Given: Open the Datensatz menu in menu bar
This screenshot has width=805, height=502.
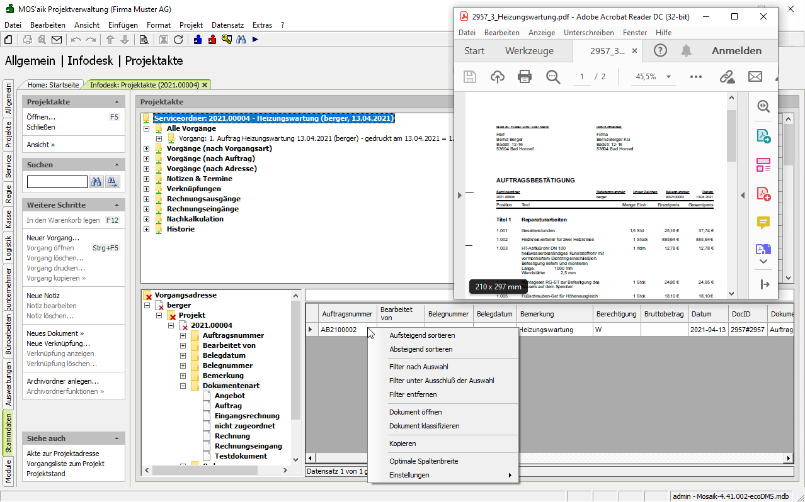Looking at the screenshot, I should (227, 25).
